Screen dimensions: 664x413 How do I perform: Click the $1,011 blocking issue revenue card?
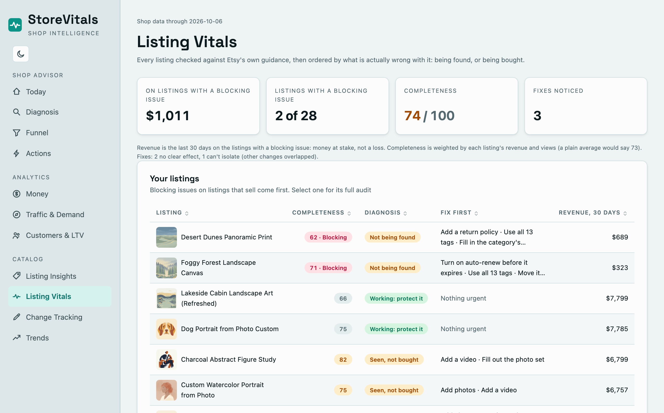(x=198, y=106)
